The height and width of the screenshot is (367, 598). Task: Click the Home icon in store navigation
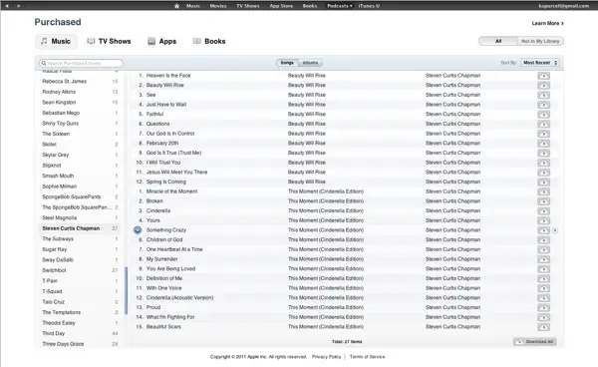coord(176,6)
